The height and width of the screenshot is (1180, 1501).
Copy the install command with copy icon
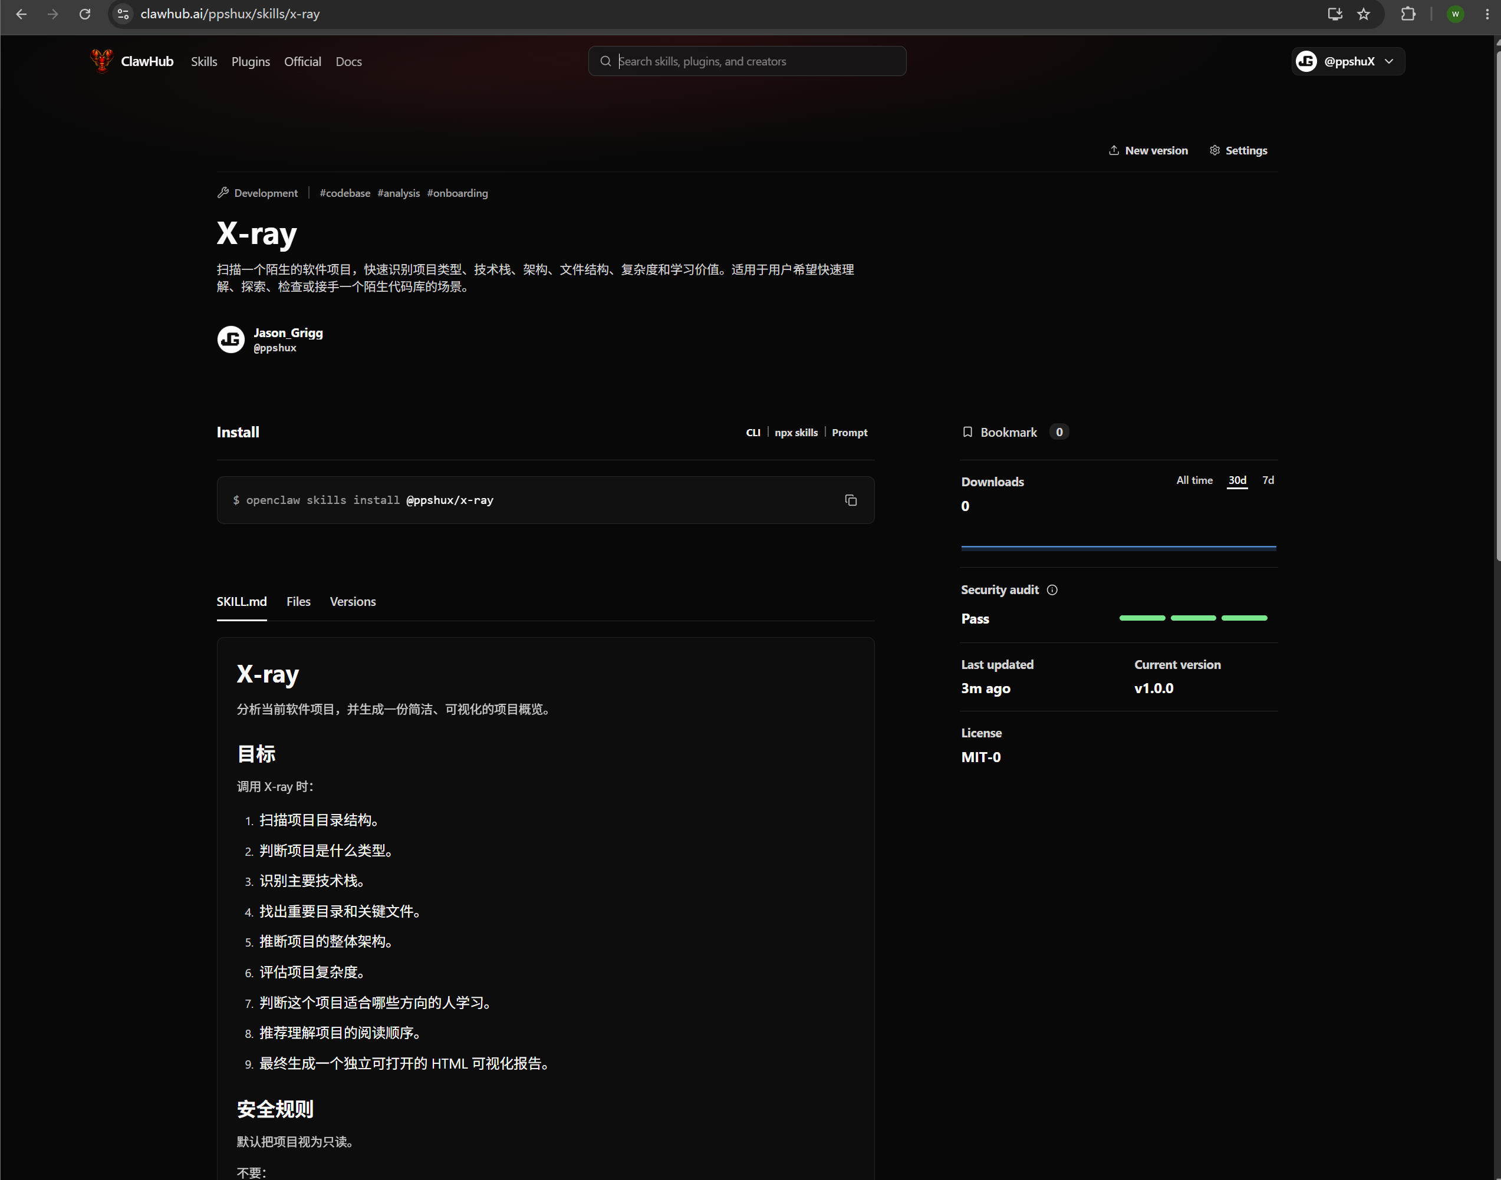[x=851, y=500]
